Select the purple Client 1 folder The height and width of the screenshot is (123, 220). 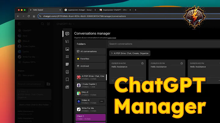pos(90,117)
